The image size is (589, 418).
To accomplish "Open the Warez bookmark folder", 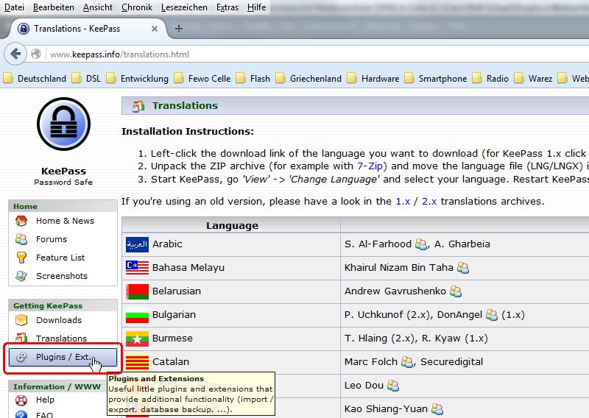I will [533, 79].
